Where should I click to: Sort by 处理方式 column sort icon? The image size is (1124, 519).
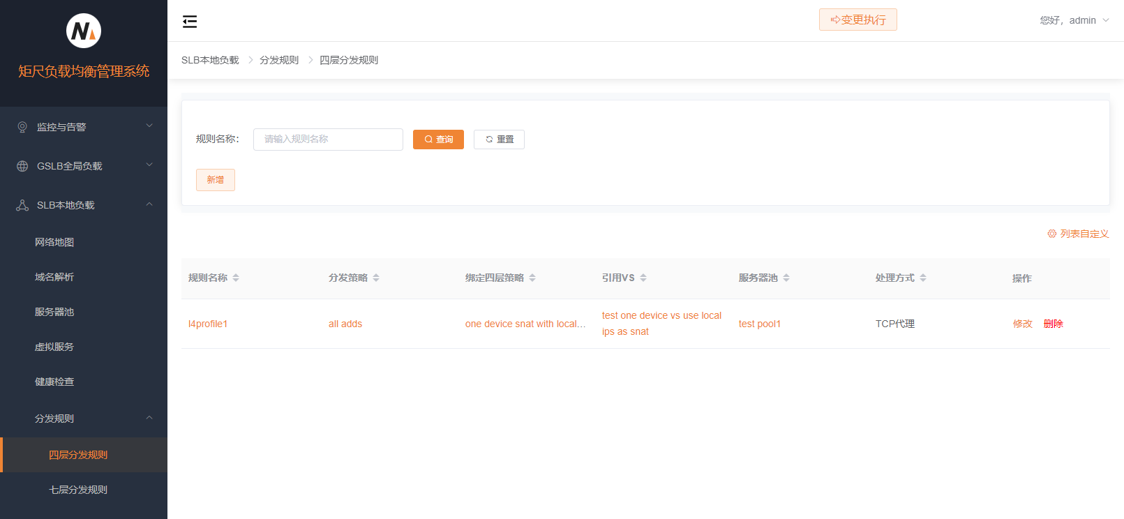923,278
